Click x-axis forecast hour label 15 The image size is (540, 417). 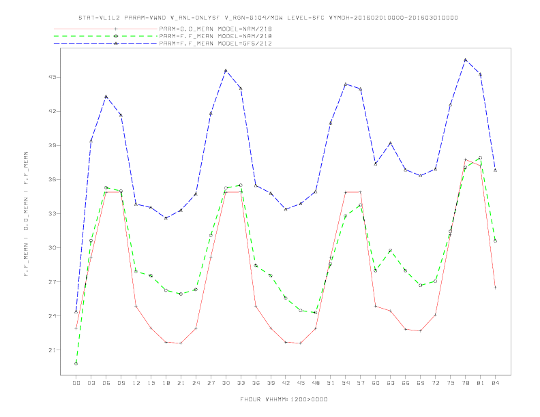point(151,383)
